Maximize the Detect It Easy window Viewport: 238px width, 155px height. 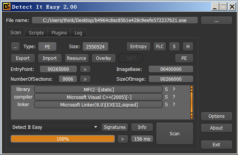[224, 7]
